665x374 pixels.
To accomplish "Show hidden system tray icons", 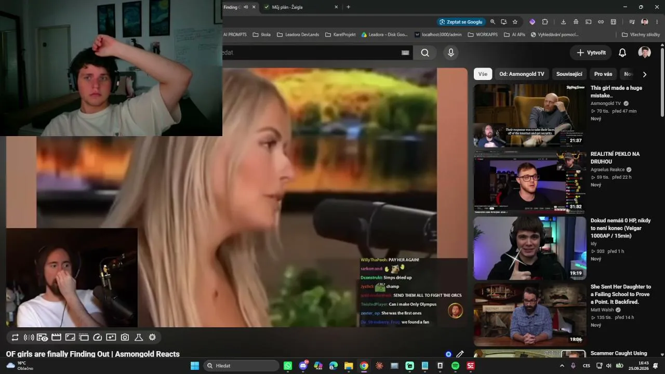I will [562, 366].
